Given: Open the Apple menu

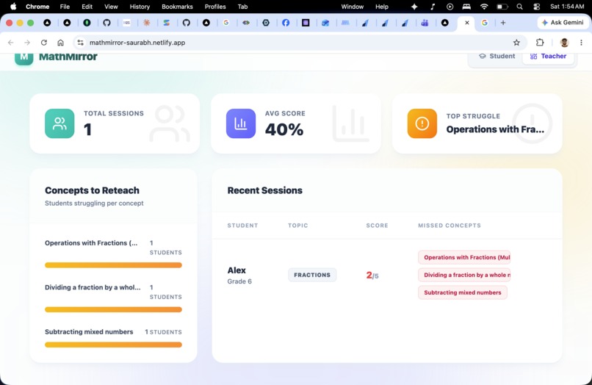Looking at the screenshot, I should click(x=13, y=7).
